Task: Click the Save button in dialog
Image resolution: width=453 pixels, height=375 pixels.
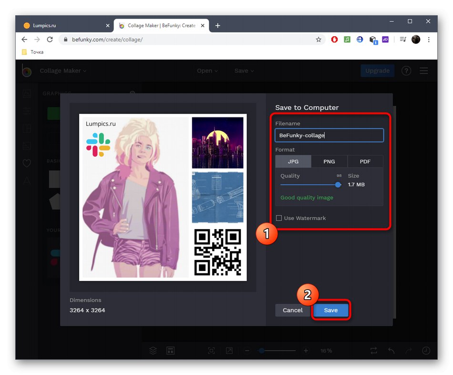Action: (331, 310)
